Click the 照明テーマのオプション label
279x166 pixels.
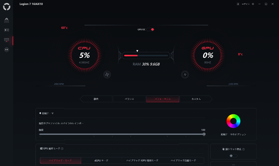(x=233, y=134)
